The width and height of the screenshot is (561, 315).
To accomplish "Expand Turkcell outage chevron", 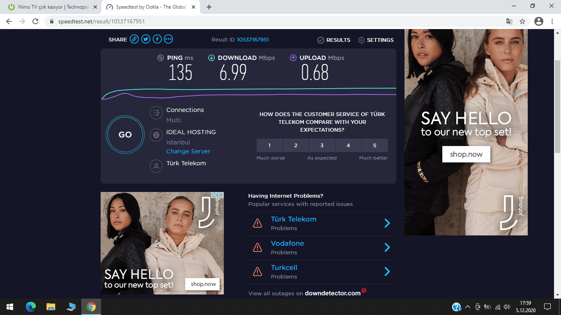I will tap(387, 272).
